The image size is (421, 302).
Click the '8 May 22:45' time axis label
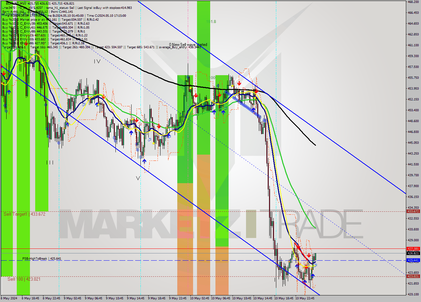coord(51,298)
